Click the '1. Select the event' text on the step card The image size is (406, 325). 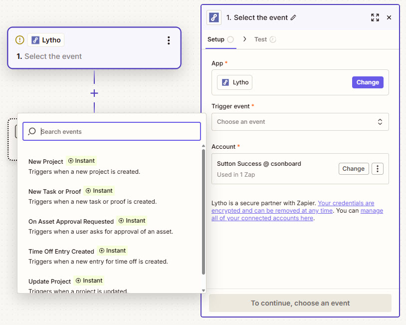tap(49, 56)
